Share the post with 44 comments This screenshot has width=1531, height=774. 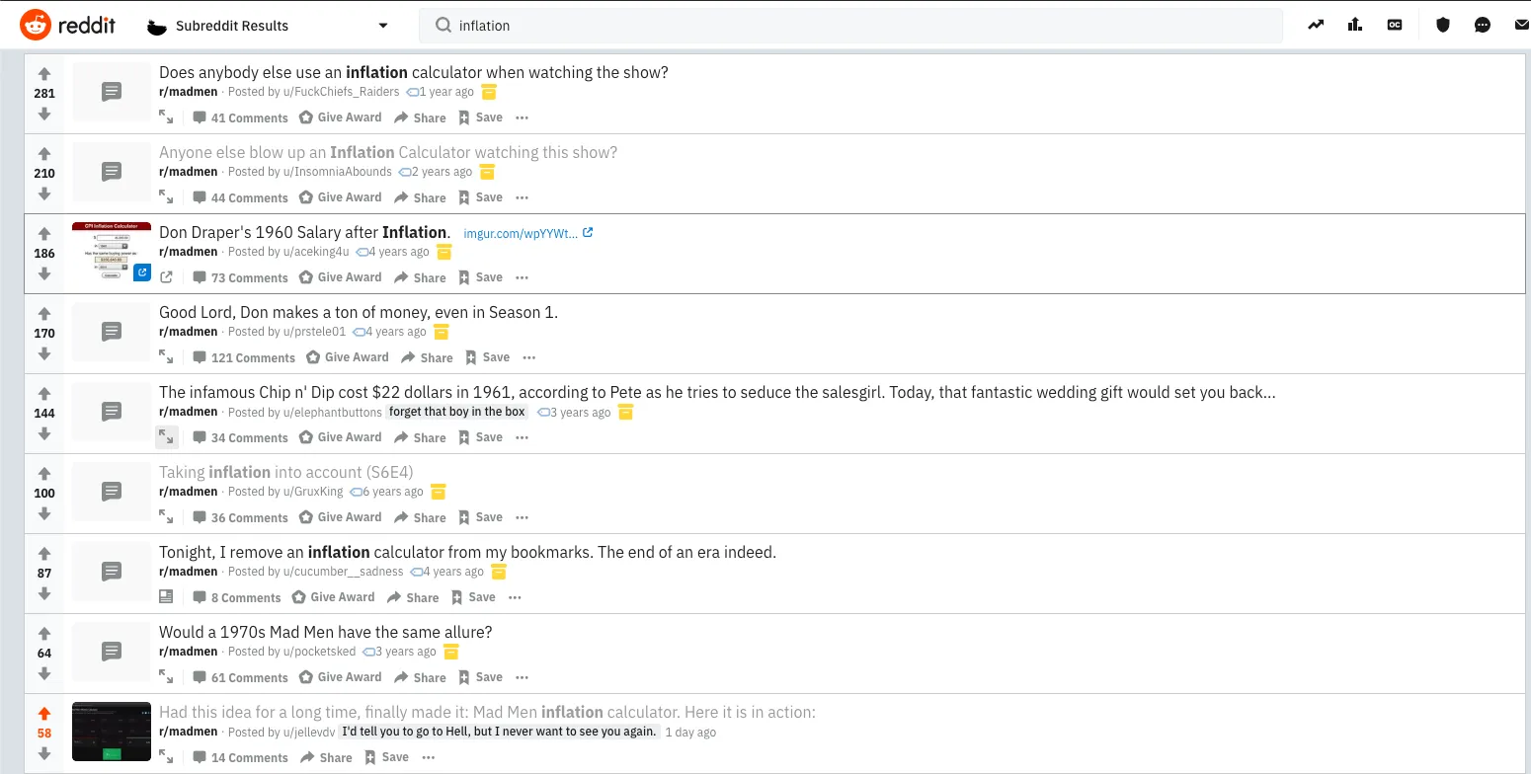[420, 197]
